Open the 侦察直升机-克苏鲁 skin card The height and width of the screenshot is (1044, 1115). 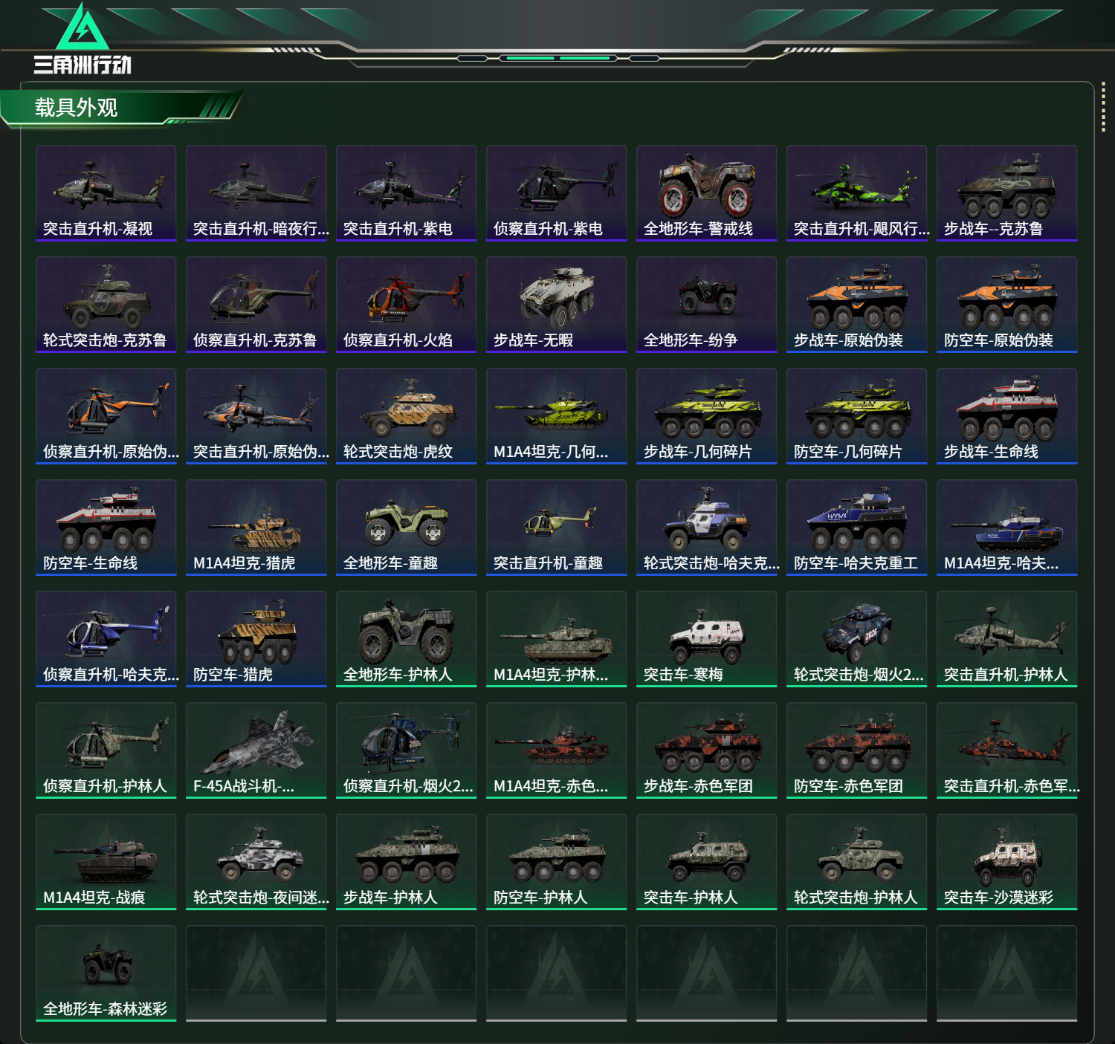(256, 305)
